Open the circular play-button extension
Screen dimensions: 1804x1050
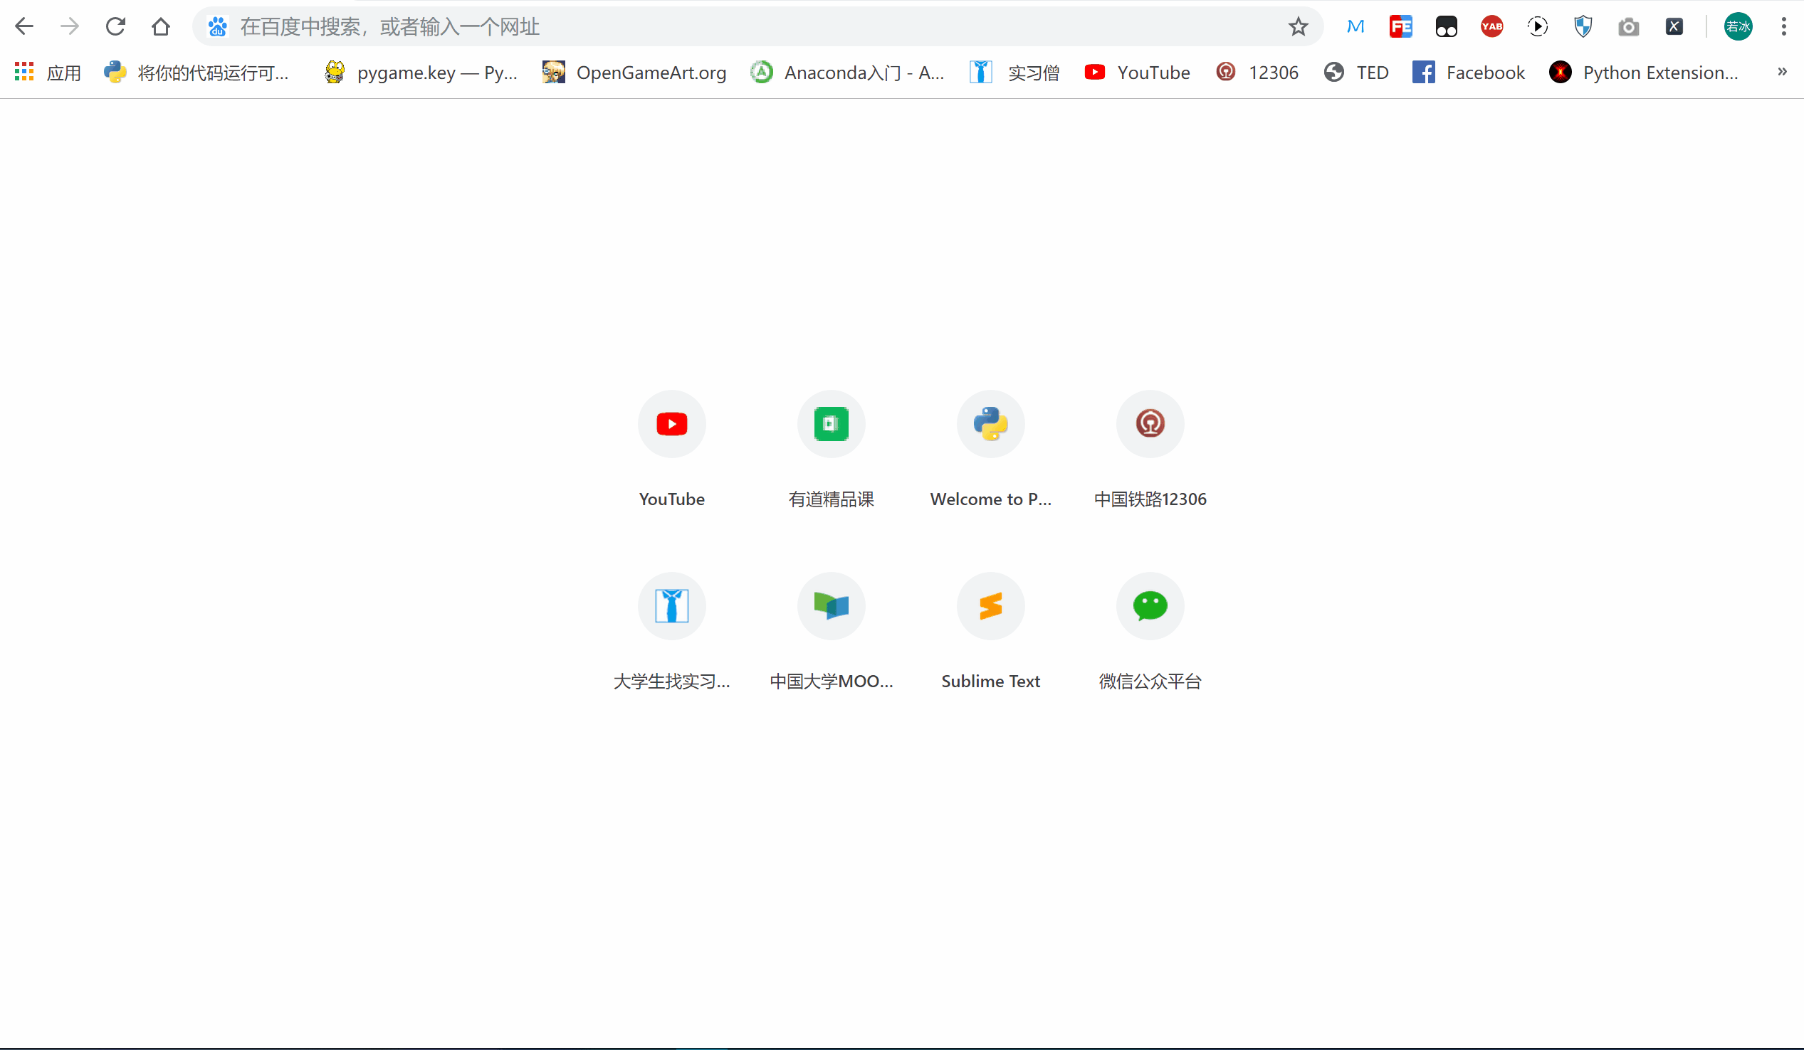point(1538,27)
